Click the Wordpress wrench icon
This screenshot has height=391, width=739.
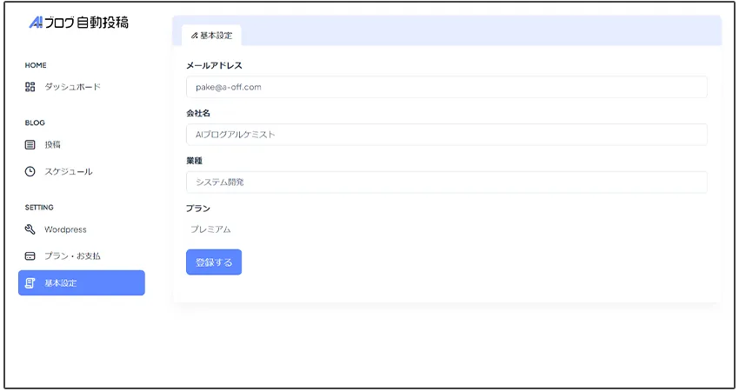tap(30, 229)
